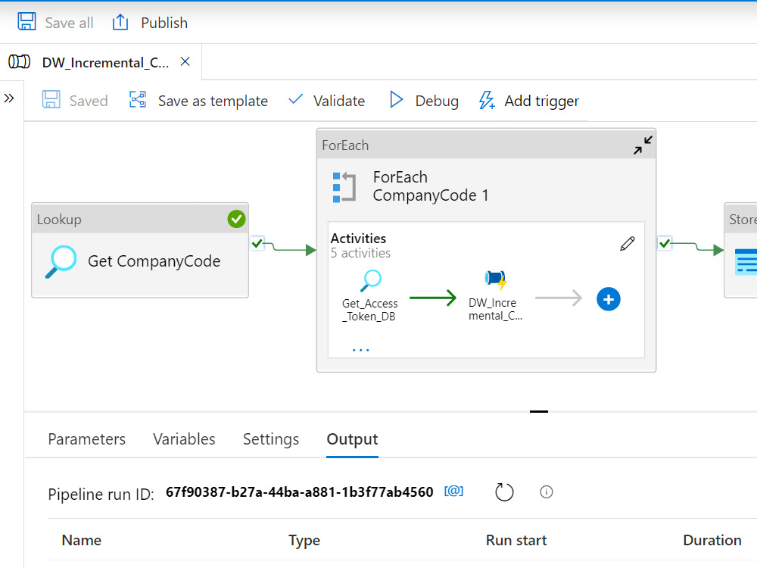The height and width of the screenshot is (568, 757).
Task: Sort by Duration column header
Action: [x=712, y=540]
